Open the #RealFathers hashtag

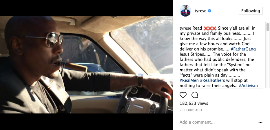click(212, 80)
